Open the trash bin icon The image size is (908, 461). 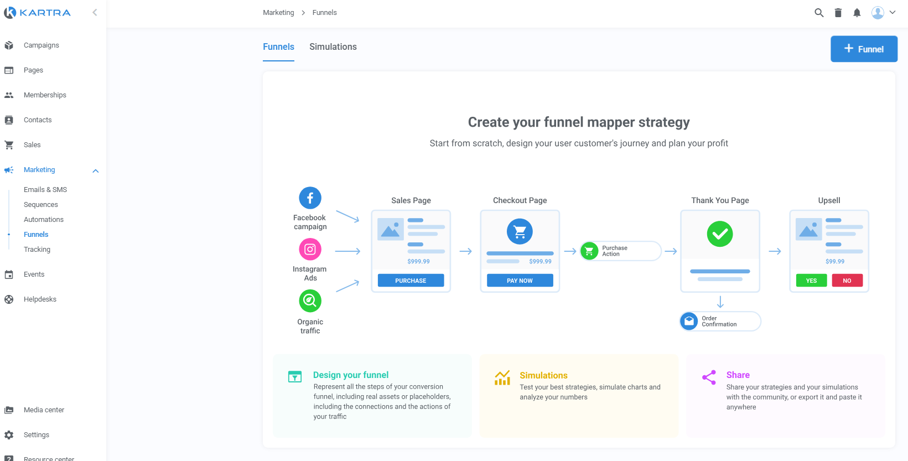click(838, 13)
